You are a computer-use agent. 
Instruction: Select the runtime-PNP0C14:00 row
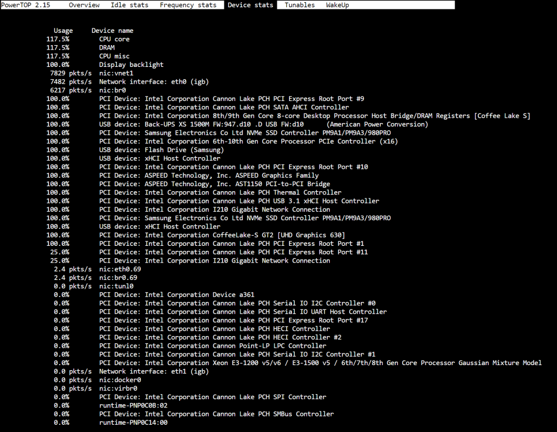point(110,423)
